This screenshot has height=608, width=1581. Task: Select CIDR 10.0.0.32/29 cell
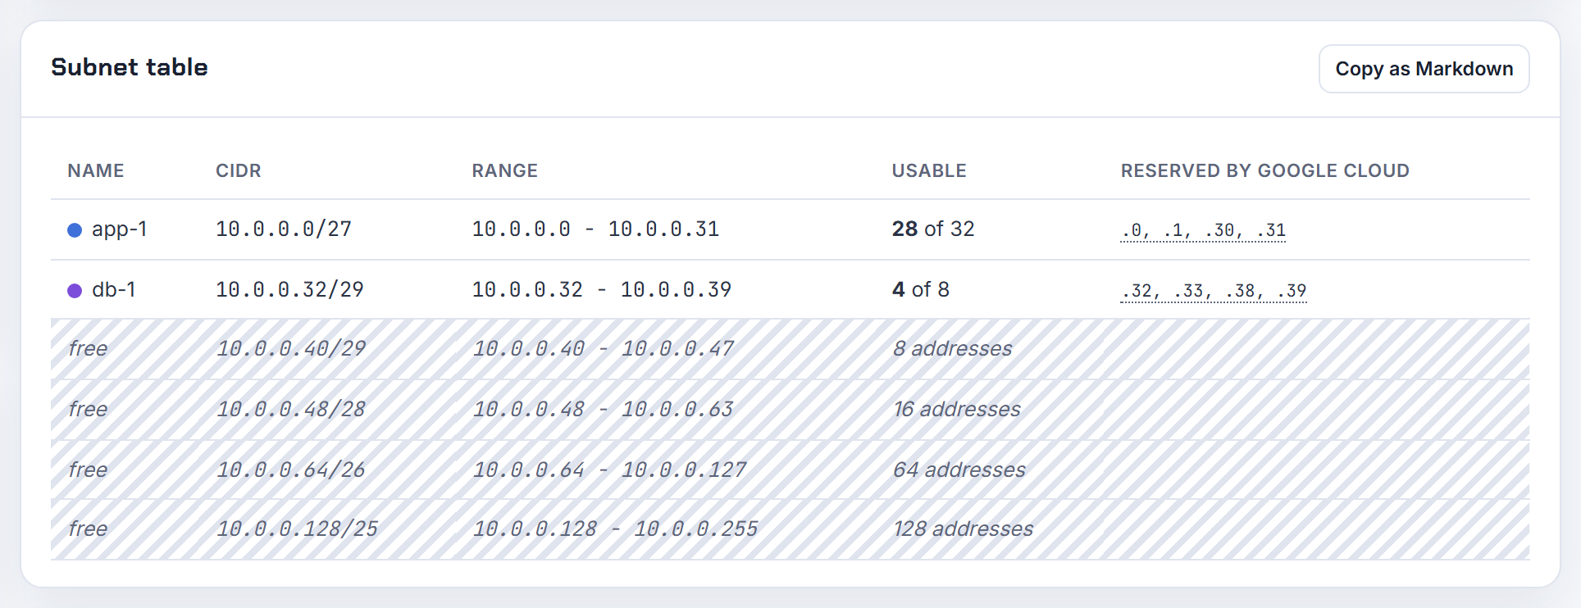[x=289, y=290]
